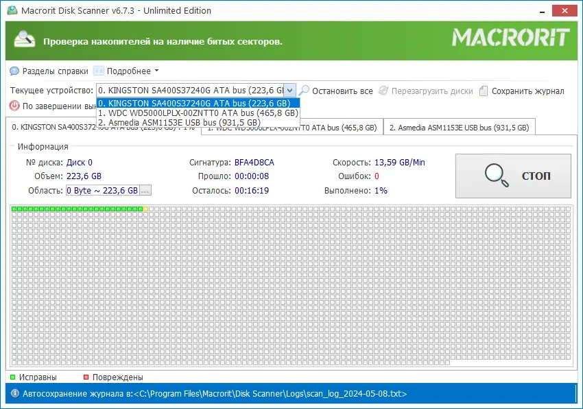The width and height of the screenshot is (583, 409).
Task: Click Перезагрузить диски button
Action: point(432,91)
